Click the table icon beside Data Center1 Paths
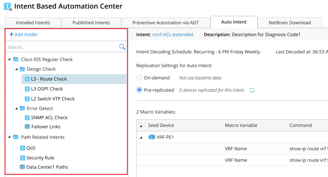 (22, 167)
